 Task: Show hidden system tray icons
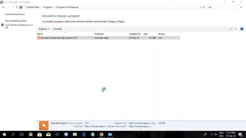(212, 135)
